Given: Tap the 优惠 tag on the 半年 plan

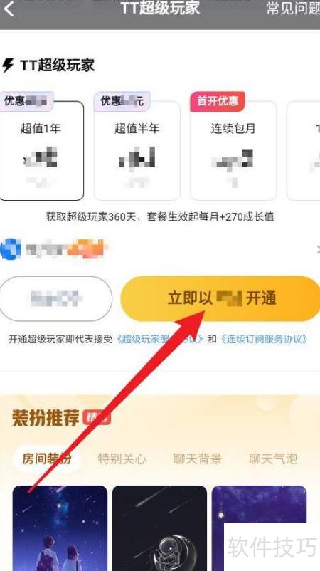Looking at the screenshot, I should tap(122, 101).
